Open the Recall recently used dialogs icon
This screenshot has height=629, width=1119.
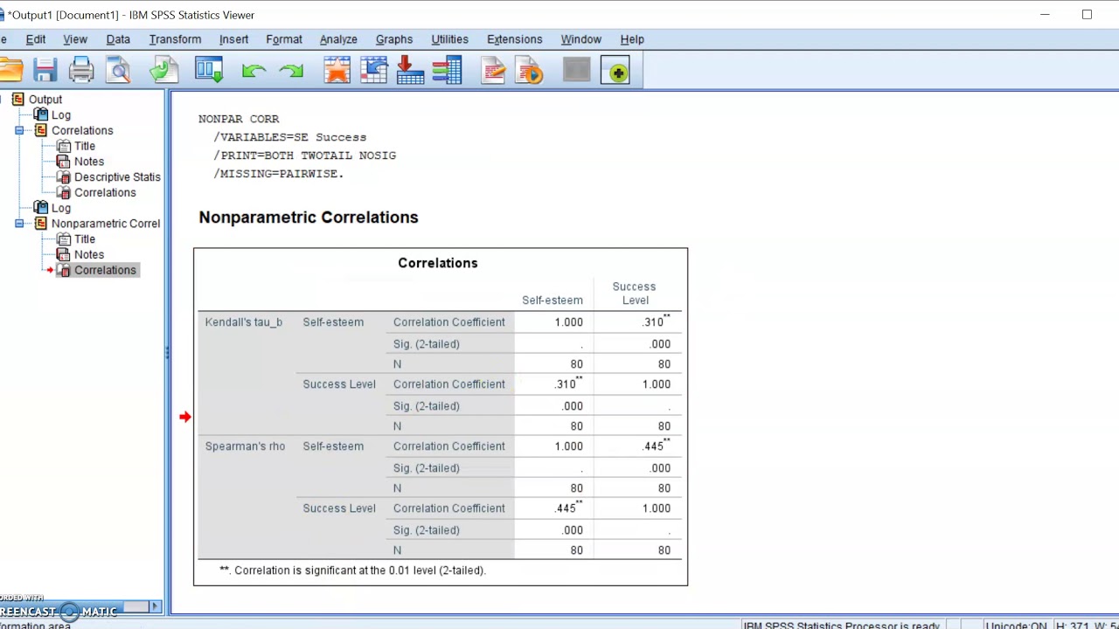click(210, 71)
